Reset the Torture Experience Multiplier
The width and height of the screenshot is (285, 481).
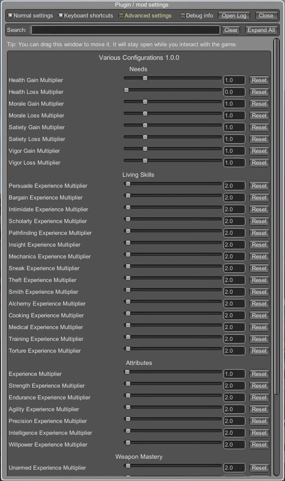[259, 351]
